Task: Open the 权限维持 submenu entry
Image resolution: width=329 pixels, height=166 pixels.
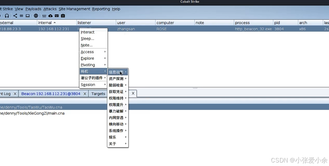Action: (x=118, y=98)
